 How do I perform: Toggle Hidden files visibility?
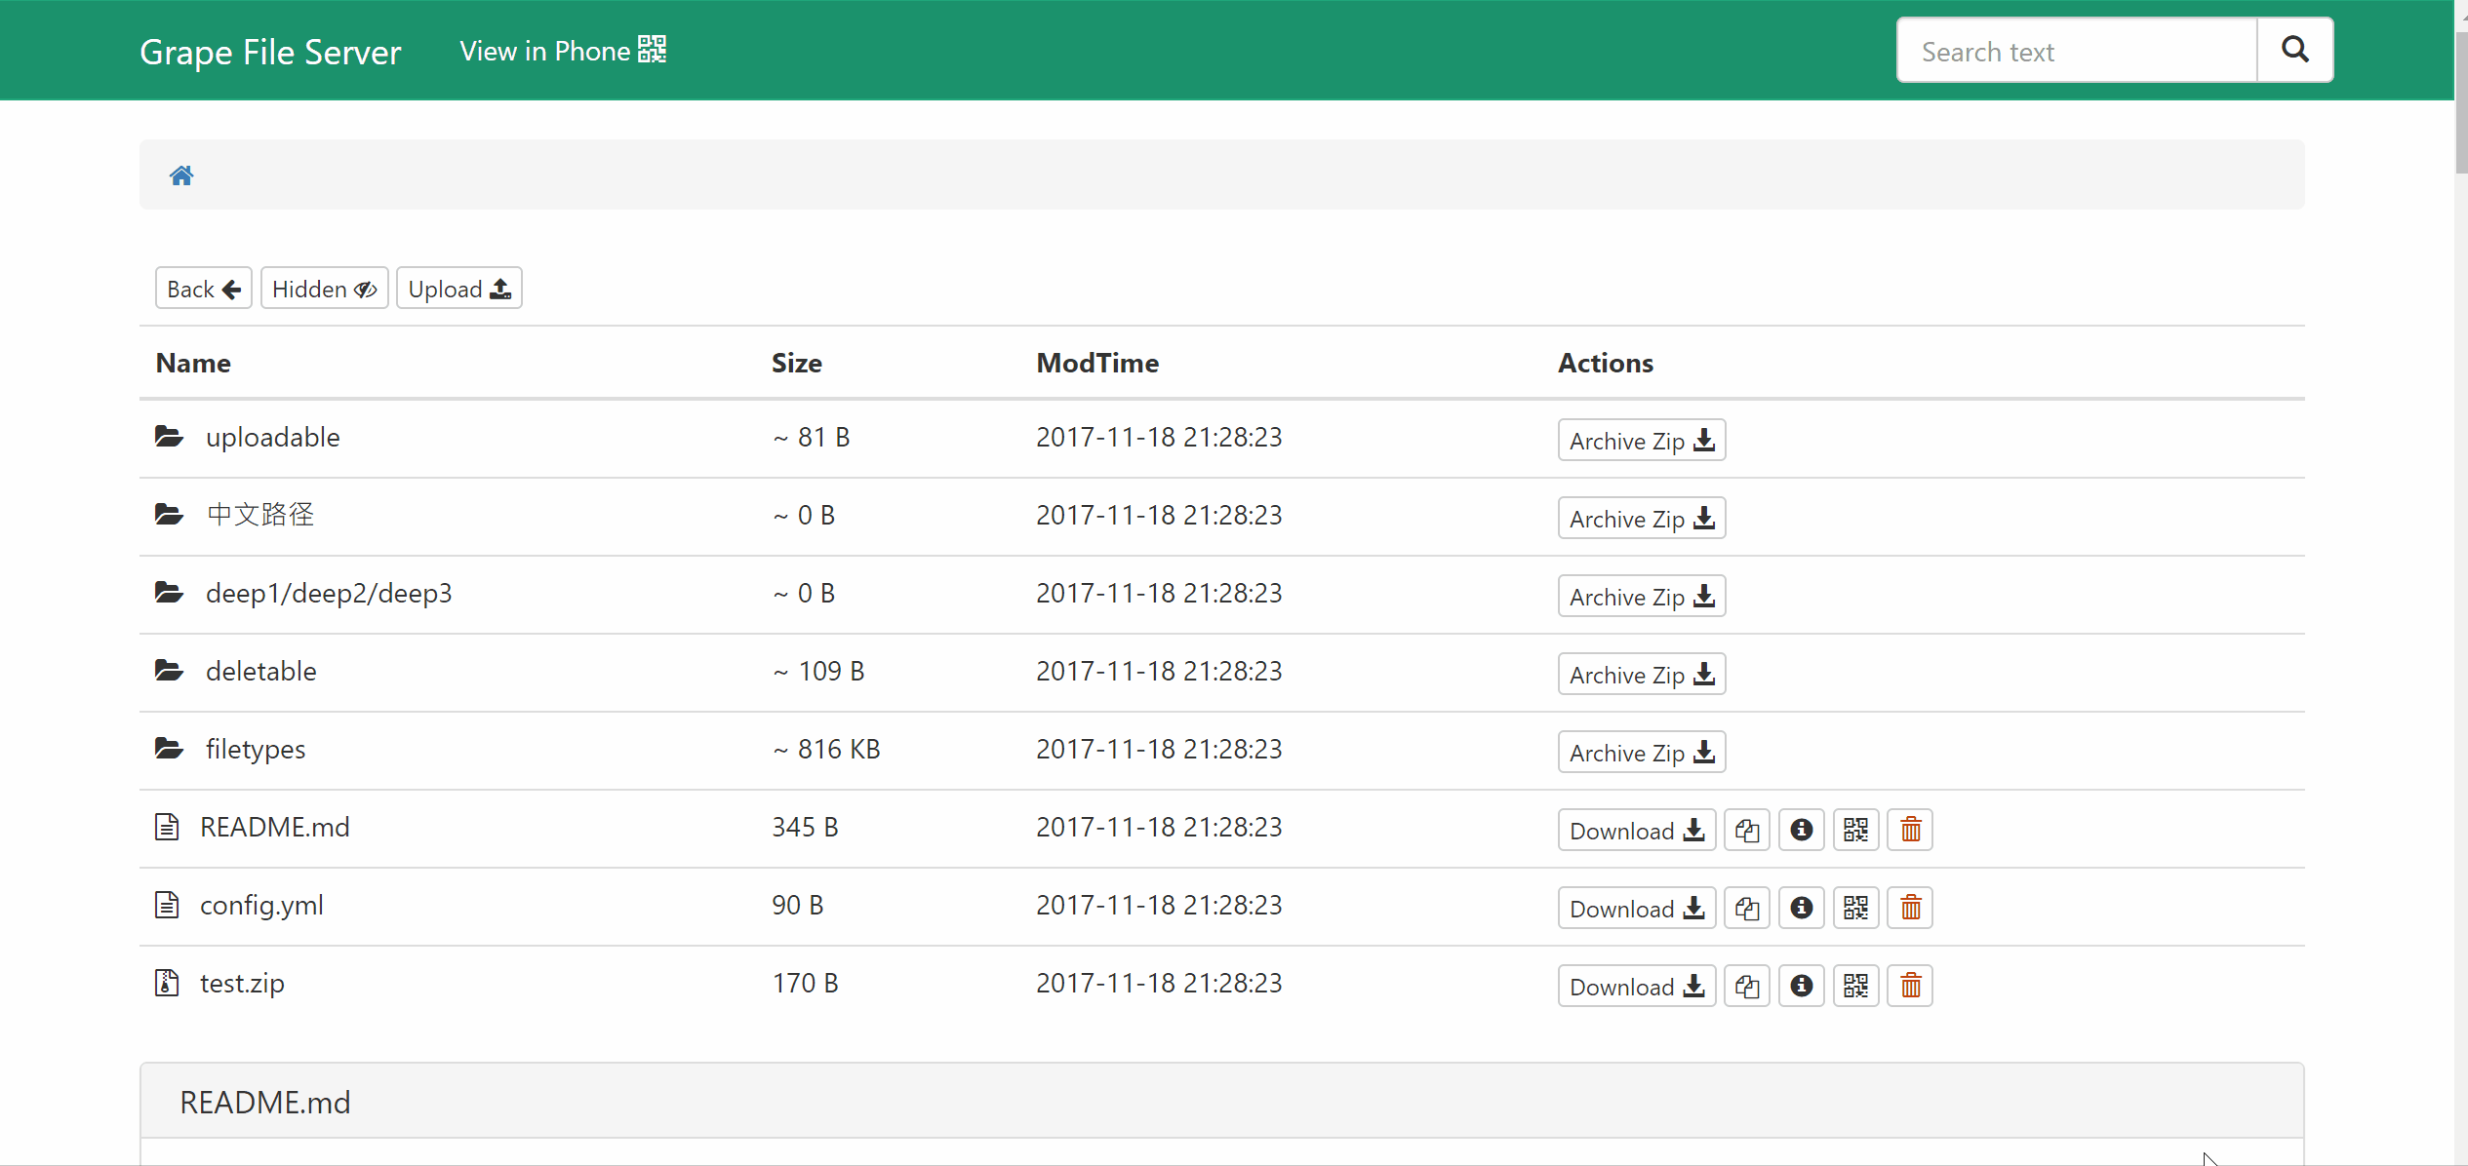click(x=324, y=289)
